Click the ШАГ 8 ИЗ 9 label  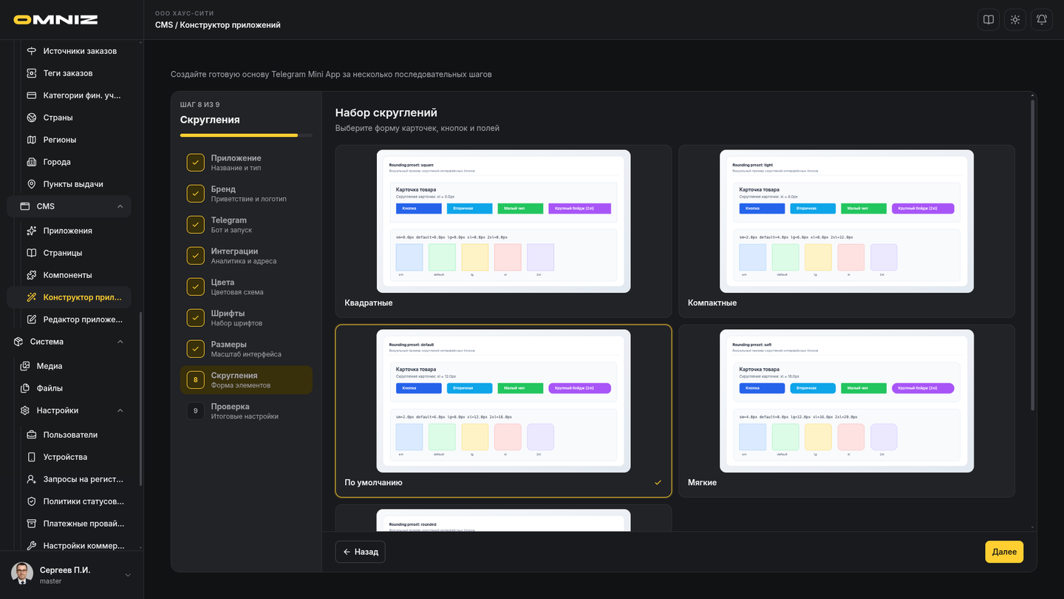click(200, 104)
